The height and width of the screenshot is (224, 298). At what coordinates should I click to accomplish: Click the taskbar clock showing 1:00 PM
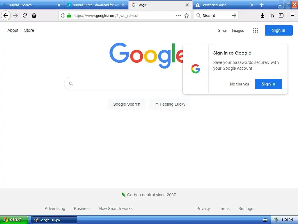(x=287, y=220)
